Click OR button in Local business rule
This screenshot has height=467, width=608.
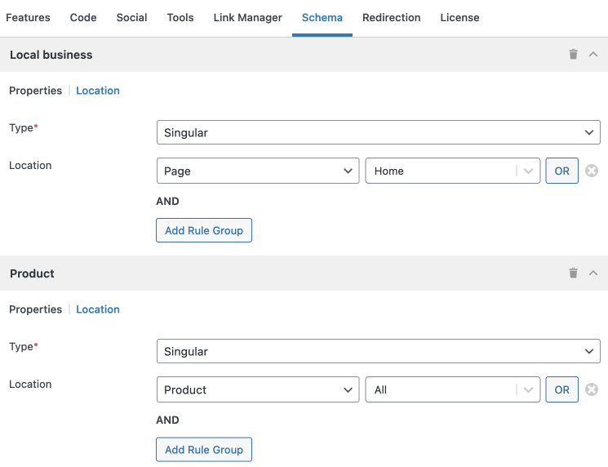point(561,171)
